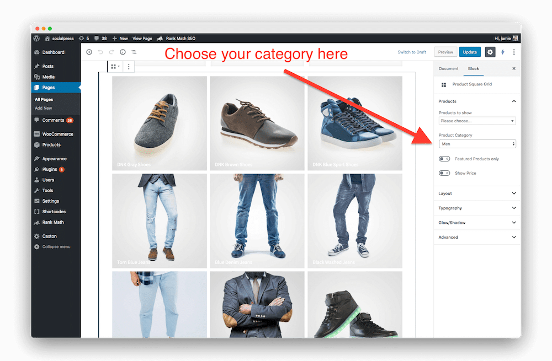
Task: Click All Pages submenu link
Action: [44, 99]
